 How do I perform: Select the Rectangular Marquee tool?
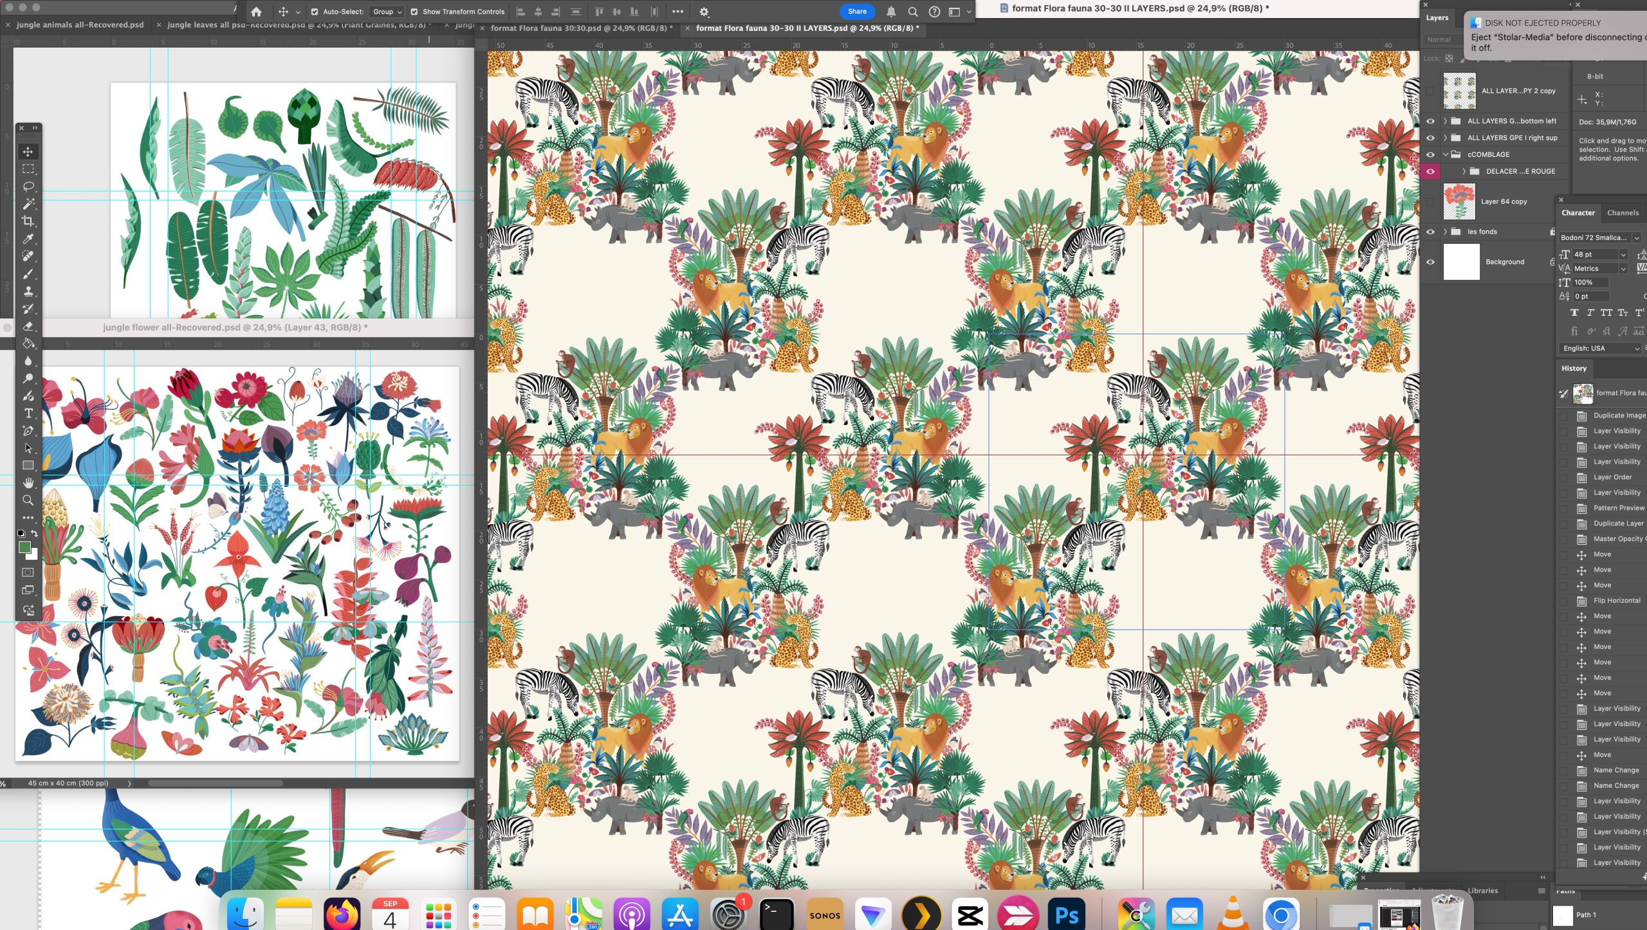[28, 169]
